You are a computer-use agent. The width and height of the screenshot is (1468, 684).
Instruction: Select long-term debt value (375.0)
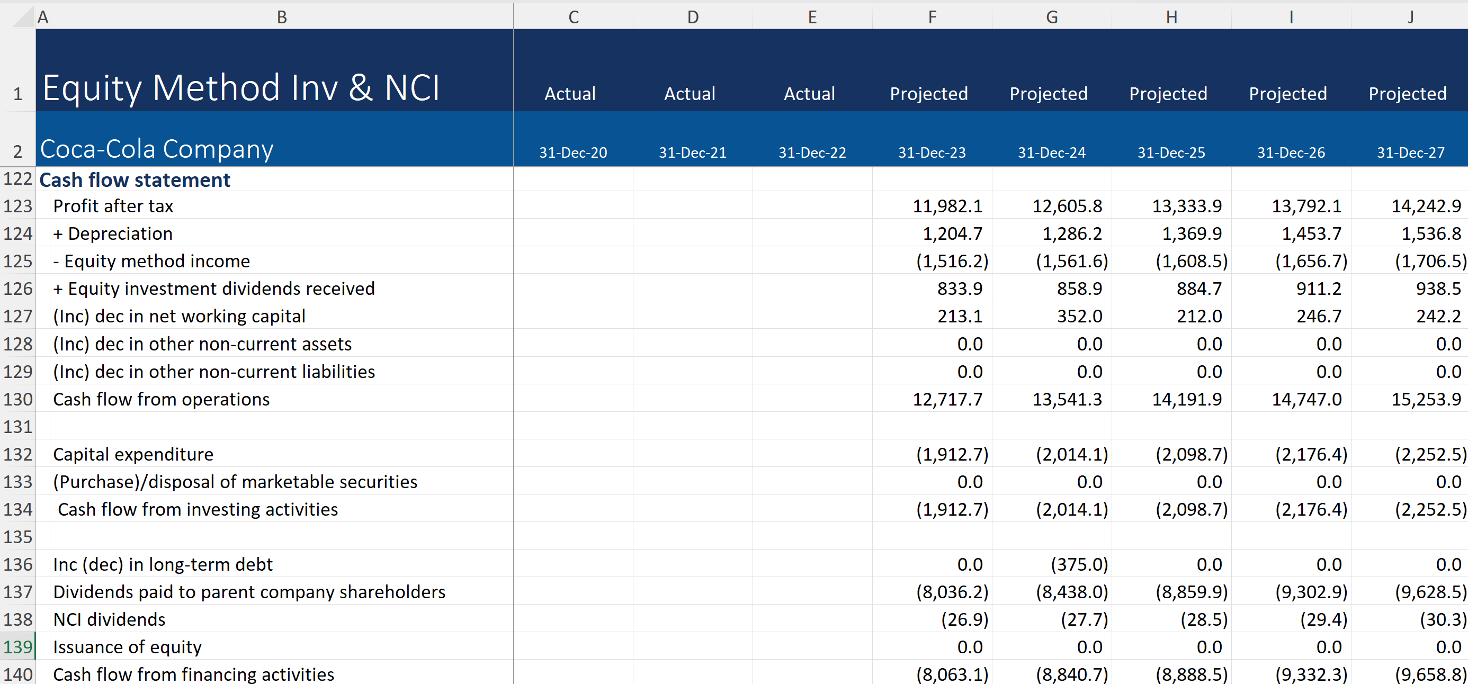pyautogui.click(x=1079, y=564)
